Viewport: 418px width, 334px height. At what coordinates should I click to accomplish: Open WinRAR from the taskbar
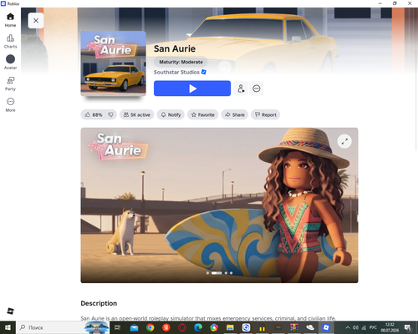tap(294, 327)
